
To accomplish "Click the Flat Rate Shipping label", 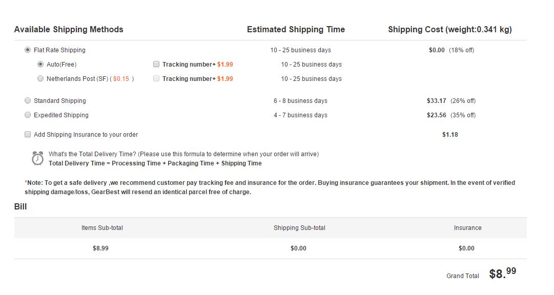I will pyautogui.click(x=59, y=50).
